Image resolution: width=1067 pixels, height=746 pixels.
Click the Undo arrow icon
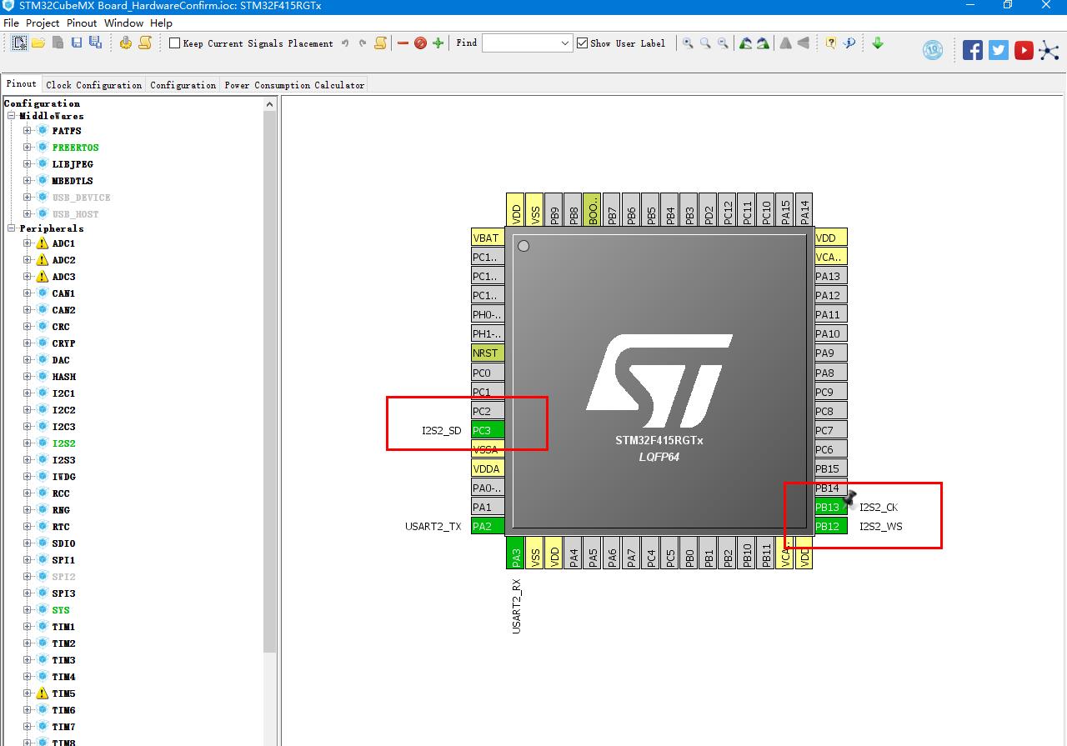coord(345,43)
